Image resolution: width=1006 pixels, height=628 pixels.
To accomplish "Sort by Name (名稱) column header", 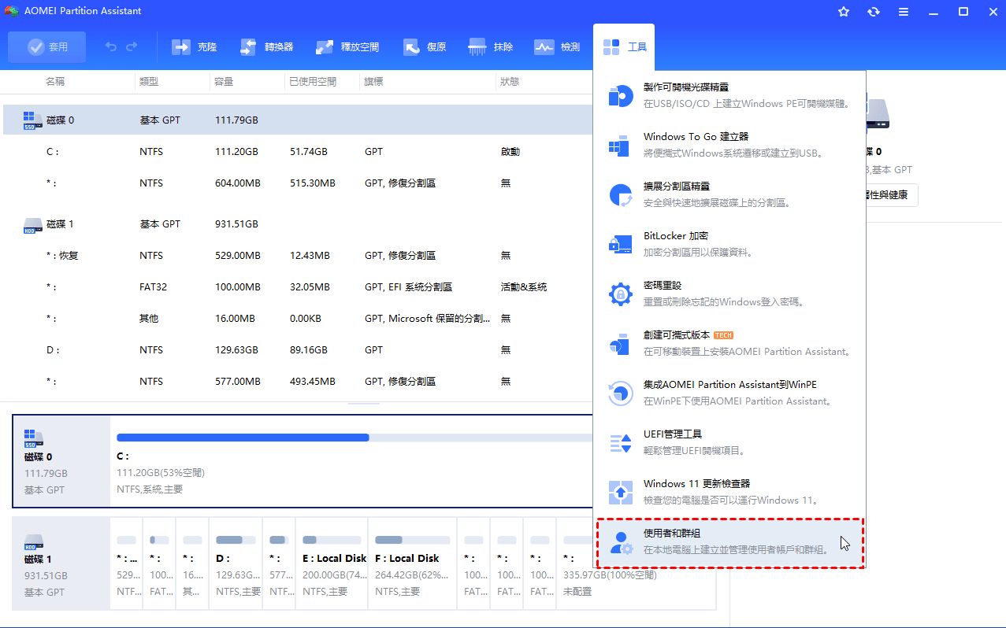I will pyautogui.click(x=55, y=82).
